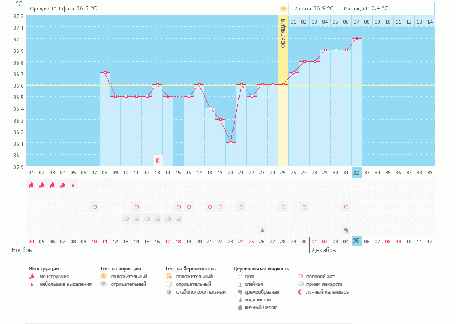Select the highlighted cycle day 32
Screen dimensions: 456x324
(x=356, y=172)
